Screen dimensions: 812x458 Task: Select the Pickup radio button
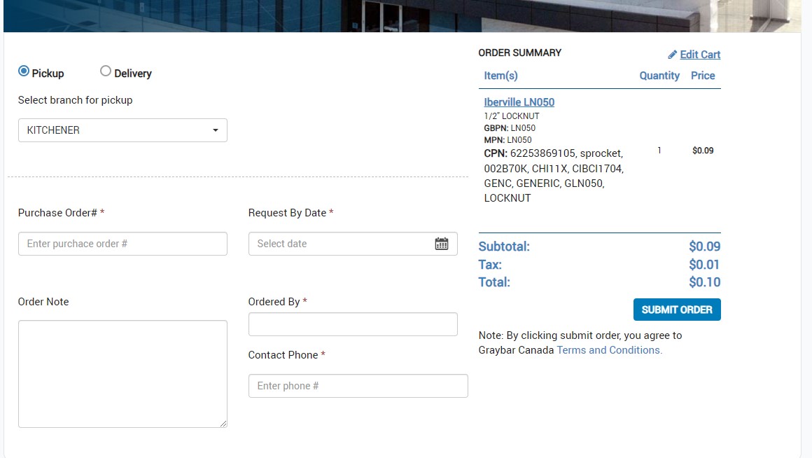[24, 71]
